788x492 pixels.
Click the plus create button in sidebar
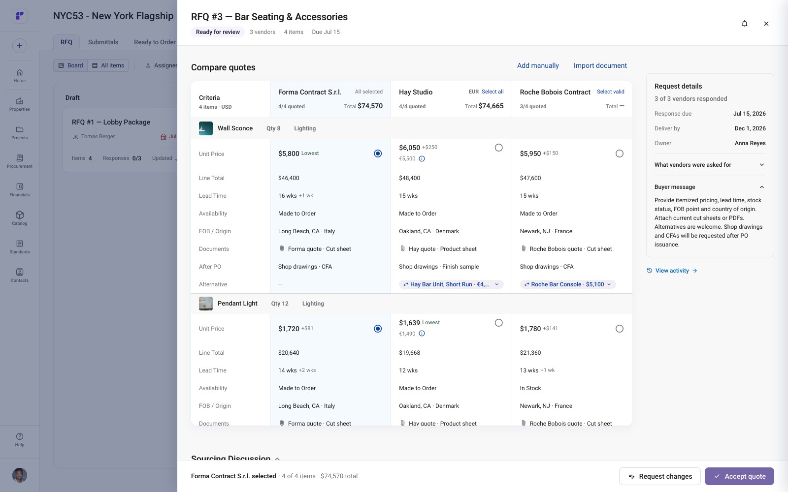20,46
